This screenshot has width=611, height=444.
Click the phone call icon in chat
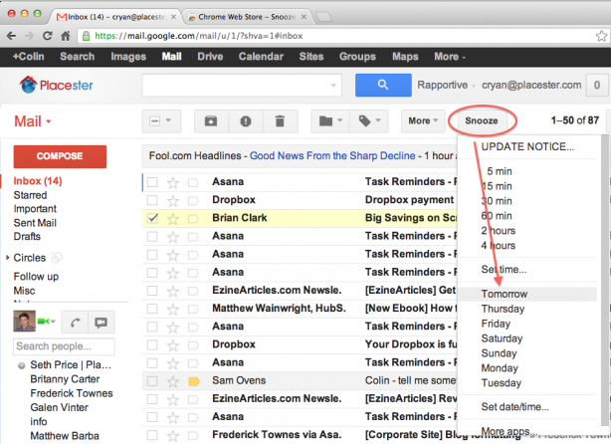click(x=76, y=323)
